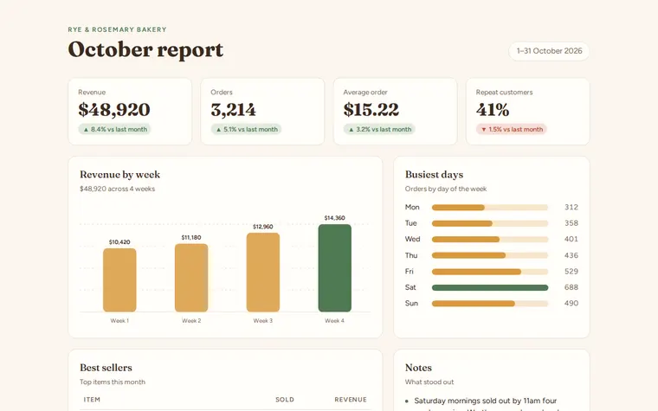Viewport: 658px width, 411px height.
Task: Click the Notes heading
Action: point(418,368)
